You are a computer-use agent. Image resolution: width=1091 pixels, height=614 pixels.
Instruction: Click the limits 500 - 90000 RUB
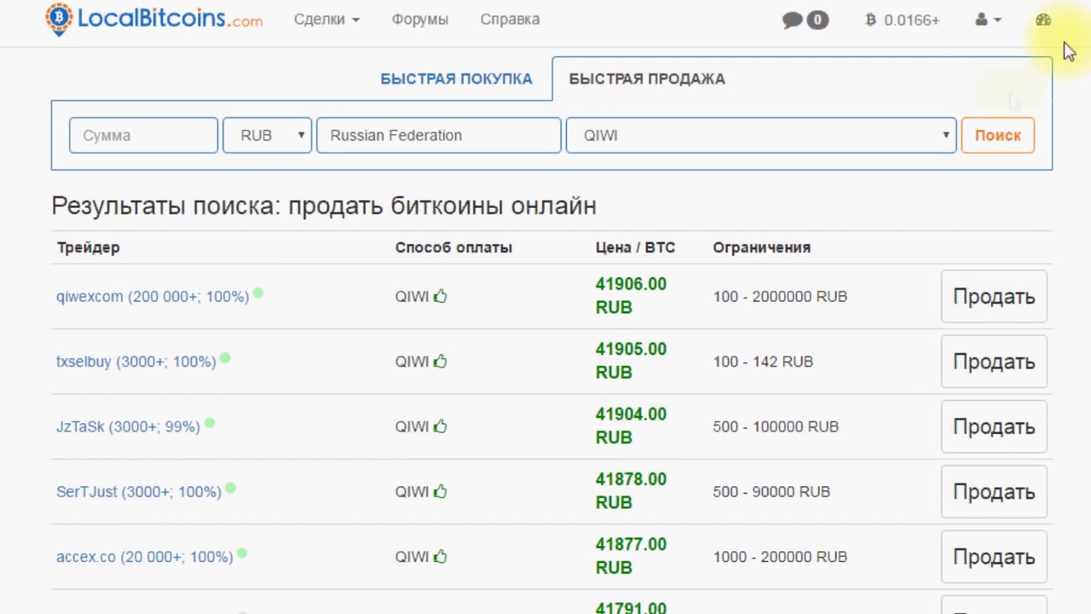pos(771,492)
